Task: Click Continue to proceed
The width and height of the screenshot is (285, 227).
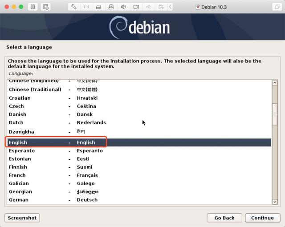Action: (x=262, y=218)
